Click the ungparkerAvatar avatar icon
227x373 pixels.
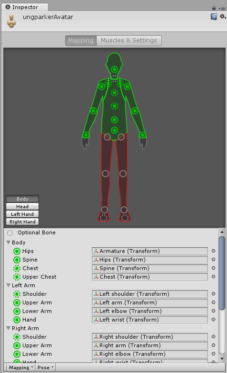(11, 21)
